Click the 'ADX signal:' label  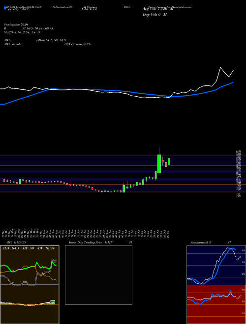point(12,44)
